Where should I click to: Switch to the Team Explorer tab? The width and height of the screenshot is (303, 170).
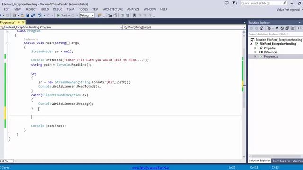pos(281,161)
